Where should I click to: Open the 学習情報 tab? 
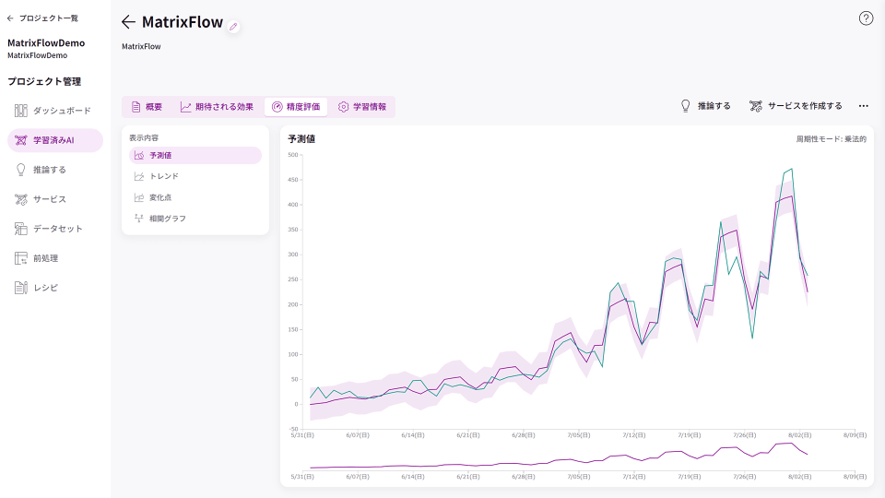click(361, 107)
